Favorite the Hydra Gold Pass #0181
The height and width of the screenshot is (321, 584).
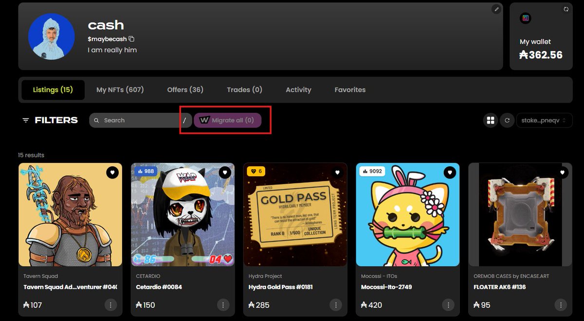337,172
